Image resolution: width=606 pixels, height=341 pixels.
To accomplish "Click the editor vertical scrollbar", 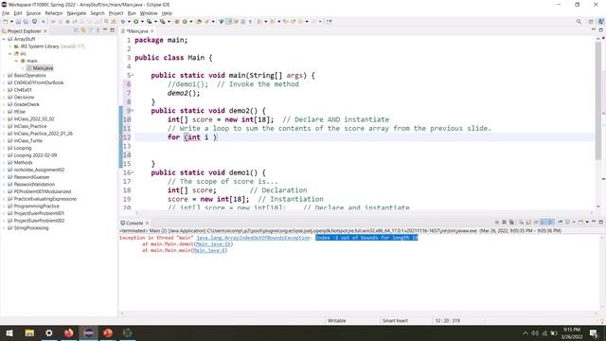I will (597, 100).
